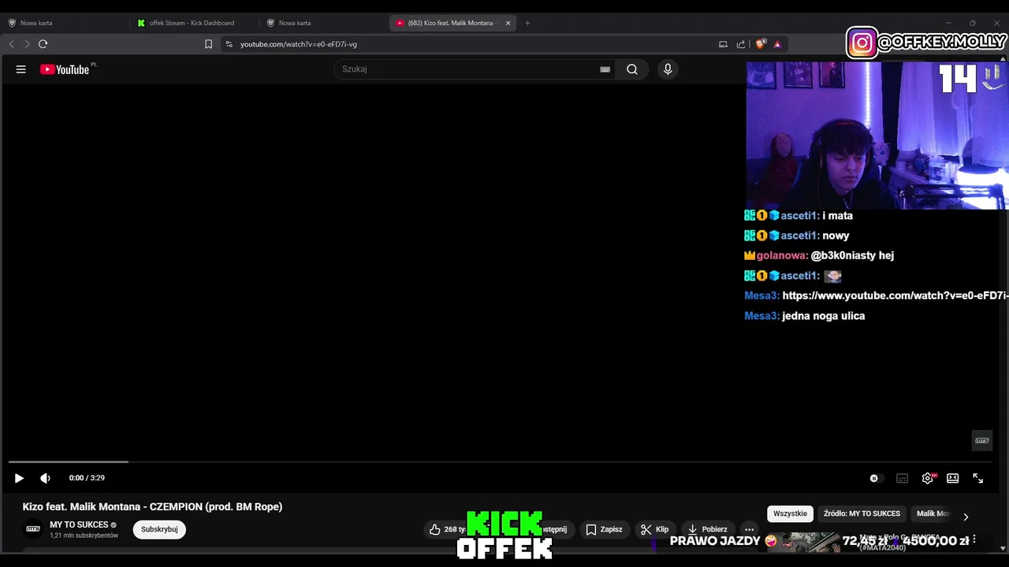Viewport: 1009px width, 567px height.
Task: Click the search magnifier button
Action: (632, 69)
